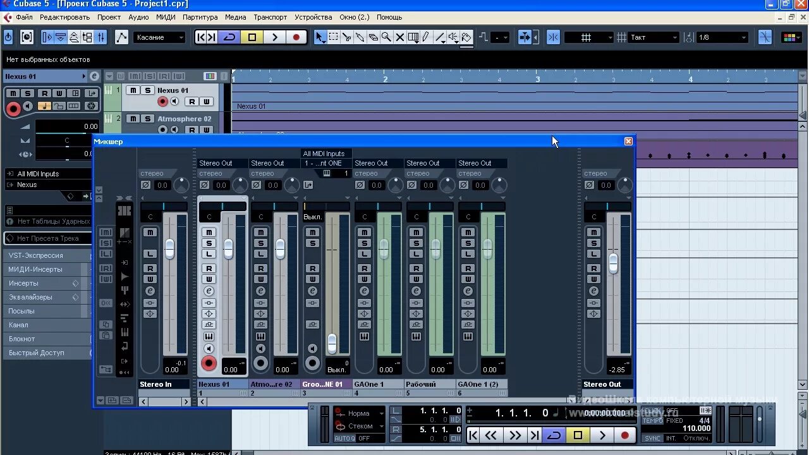This screenshot has width=809, height=455.
Task: Click Record in the bottom transport panel
Action: [x=625, y=435]
